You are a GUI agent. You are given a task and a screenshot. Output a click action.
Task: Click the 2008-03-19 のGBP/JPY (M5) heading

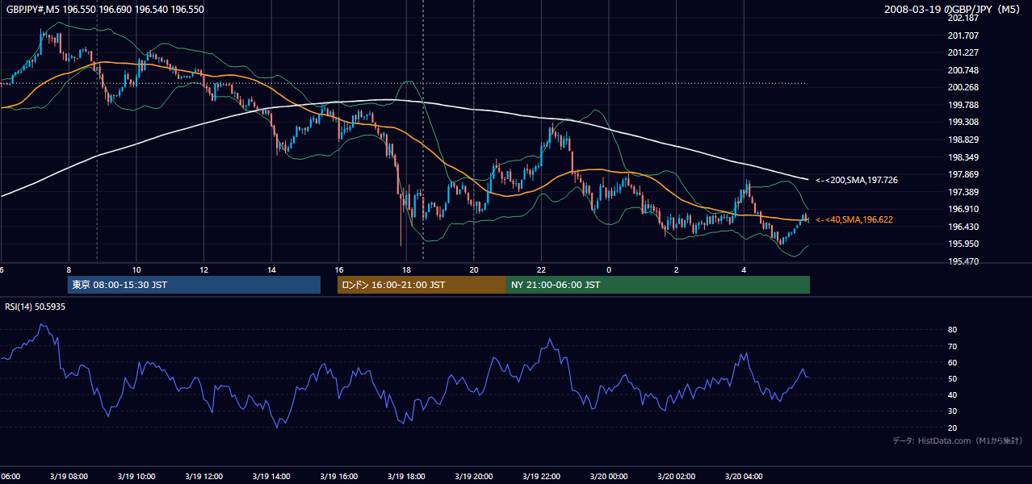(x=954, y=9)
